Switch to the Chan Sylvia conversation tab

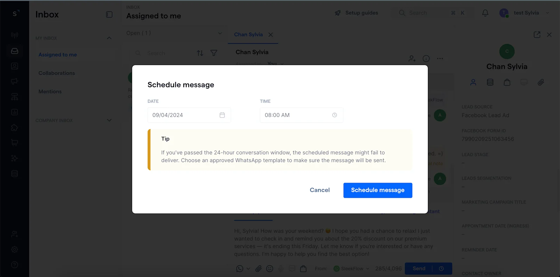coord(248,34)
